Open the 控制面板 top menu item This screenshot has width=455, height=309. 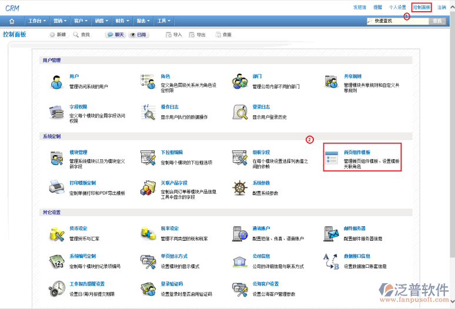pos(421,7)
